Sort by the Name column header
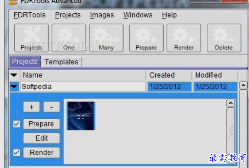Viewport: 249px width, 168px height. pos(83,75)
